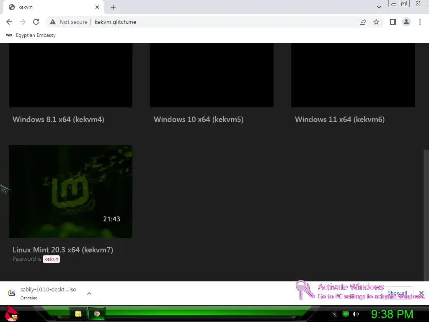This screenshot has width=429, height=322.
Task: Show hidden tray icons arrow
Action: 334,314
